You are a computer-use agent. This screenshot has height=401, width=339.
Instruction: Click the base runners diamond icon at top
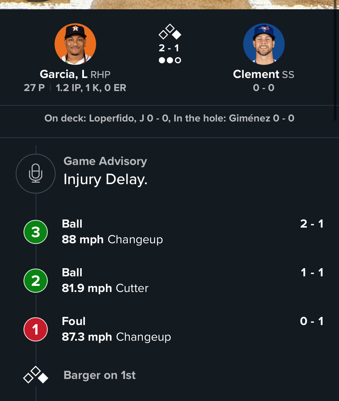click(170, 32)
